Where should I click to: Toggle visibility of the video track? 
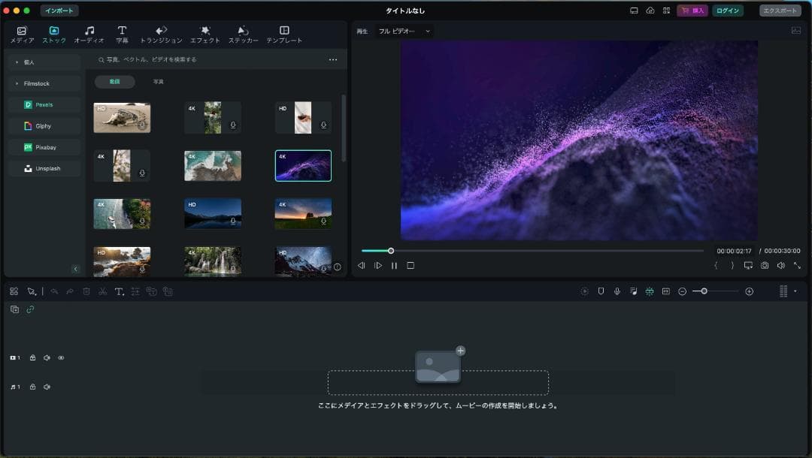(62, 358)
